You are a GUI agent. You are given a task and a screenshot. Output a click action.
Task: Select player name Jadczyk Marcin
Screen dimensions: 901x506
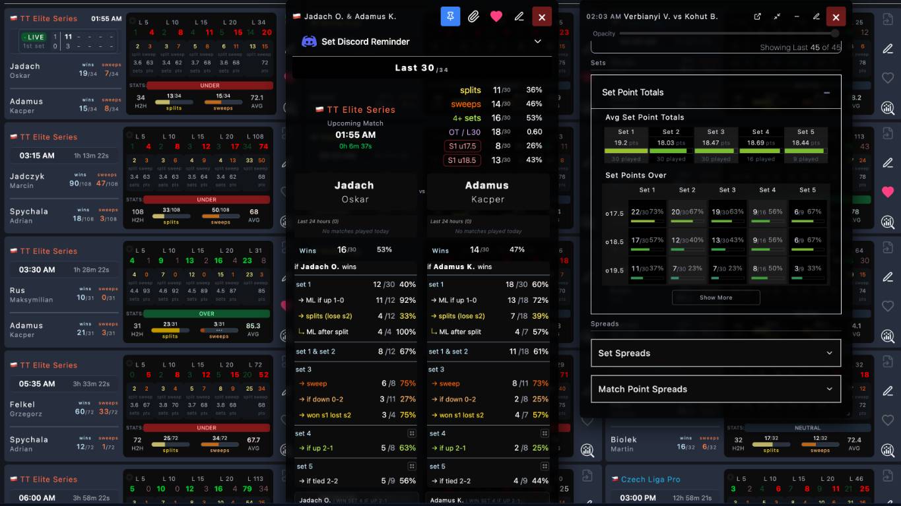tap(26, 180)
